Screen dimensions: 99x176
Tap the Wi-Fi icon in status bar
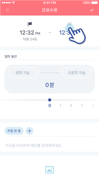(x=13, y=3)
